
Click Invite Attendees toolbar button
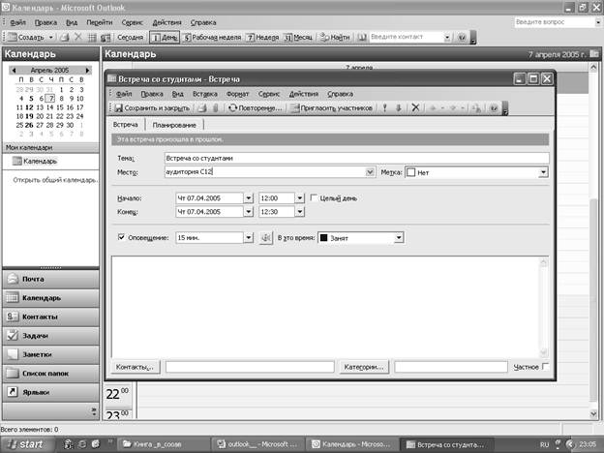(331, 107)
